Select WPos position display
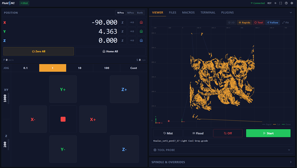 click(121, 12)
